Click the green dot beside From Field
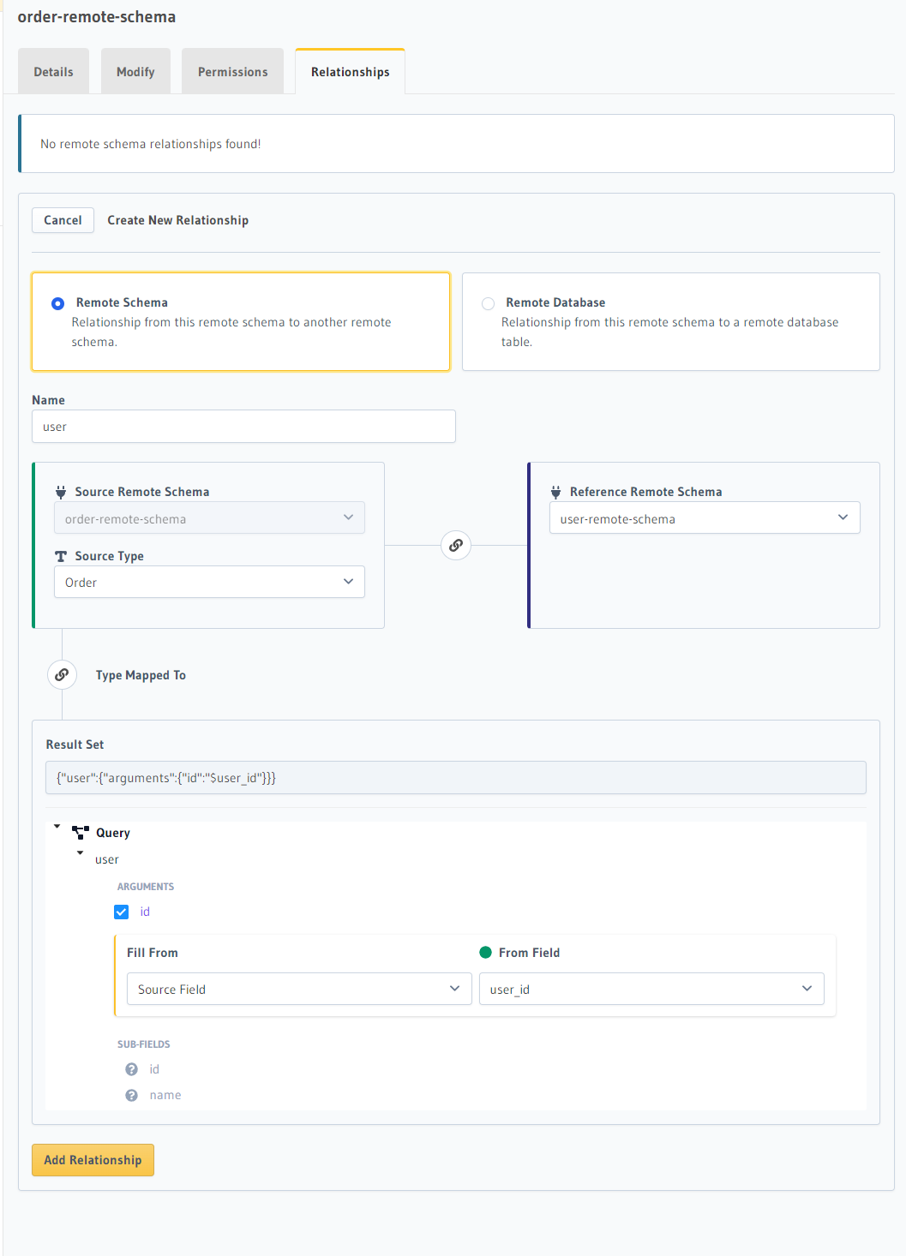906x1256 pixels. point(485,953)
